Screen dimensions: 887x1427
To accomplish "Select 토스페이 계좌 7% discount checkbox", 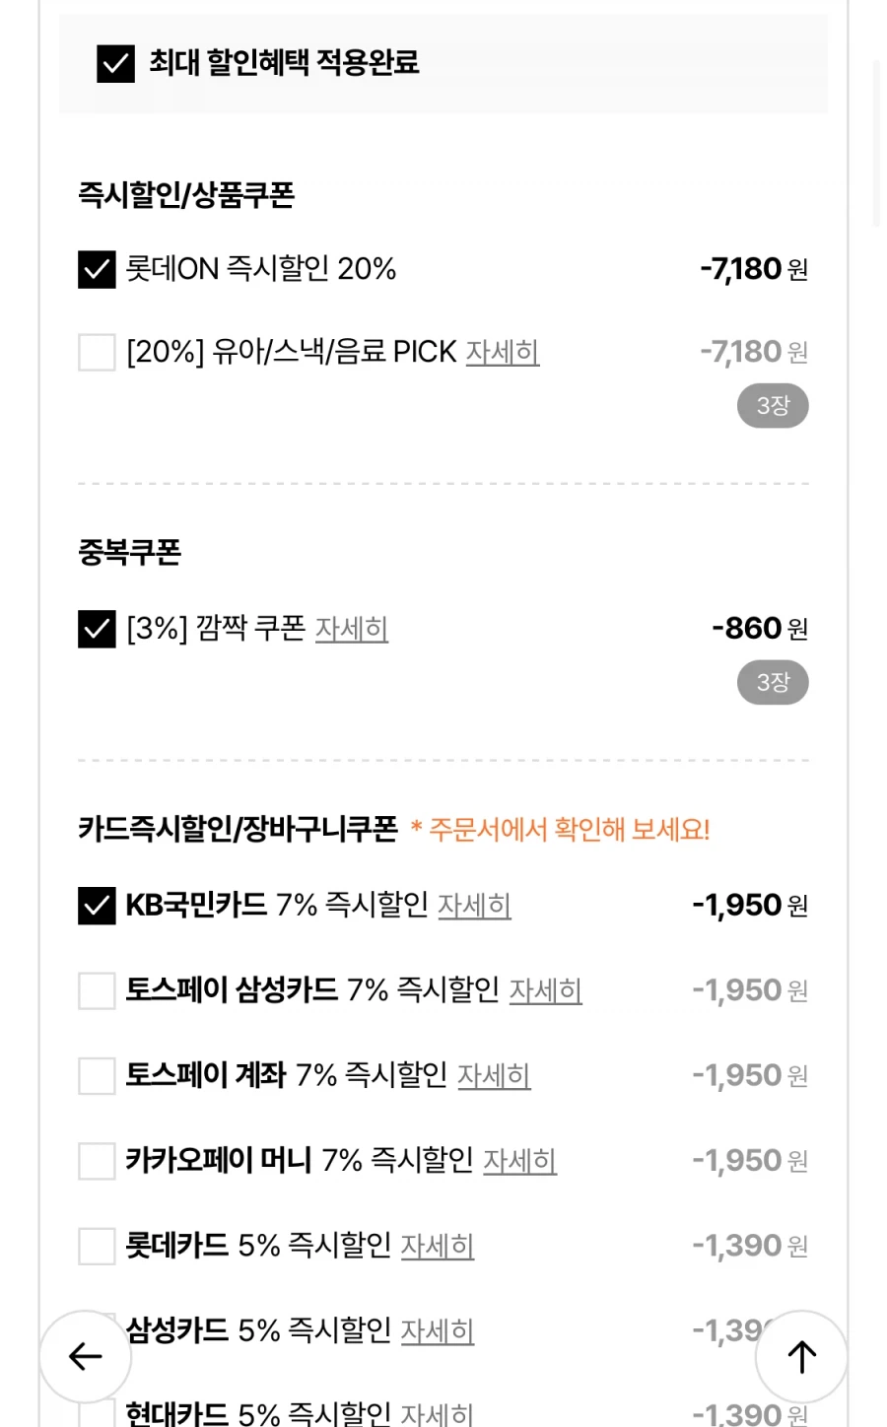I will 97,1075.
